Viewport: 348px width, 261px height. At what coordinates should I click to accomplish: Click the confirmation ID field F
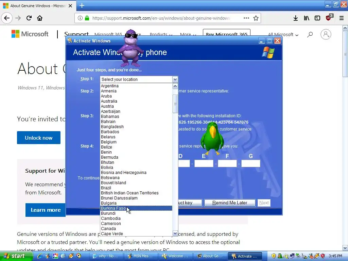227,163
